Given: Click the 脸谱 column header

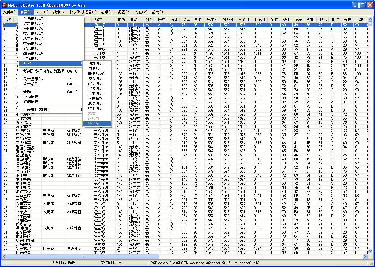Looking at the screenshot, I should 186,20.
